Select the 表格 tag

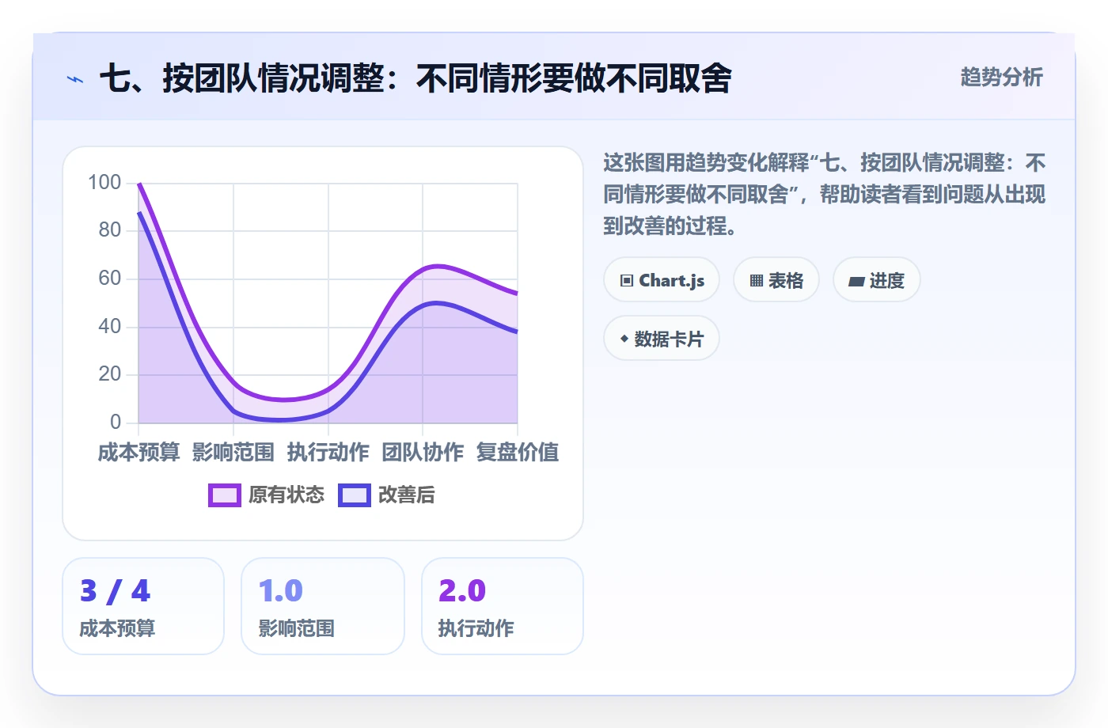pyautogui.click(x=776, y=280)
